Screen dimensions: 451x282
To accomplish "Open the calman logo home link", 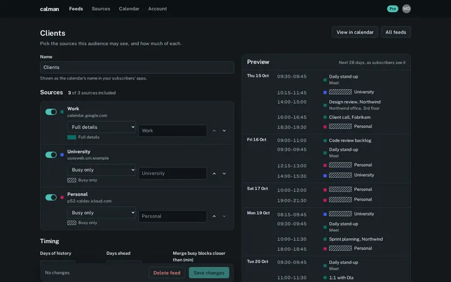I will click(49, 9).
